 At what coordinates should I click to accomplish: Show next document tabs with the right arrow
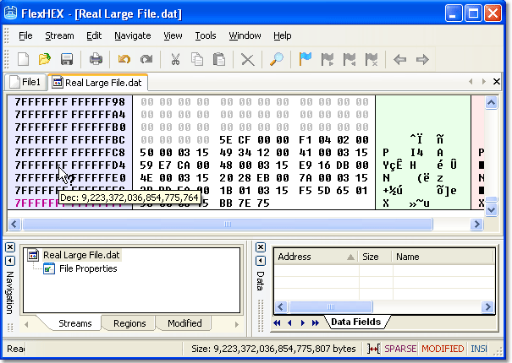pyautogui.click(x=483, y=81)
